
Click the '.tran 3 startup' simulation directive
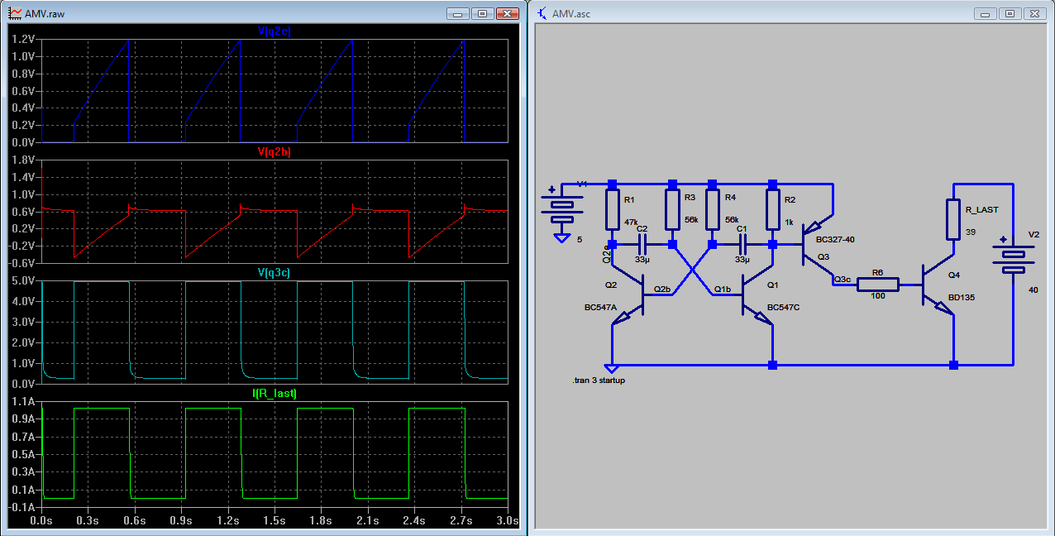tap(598, 380)
